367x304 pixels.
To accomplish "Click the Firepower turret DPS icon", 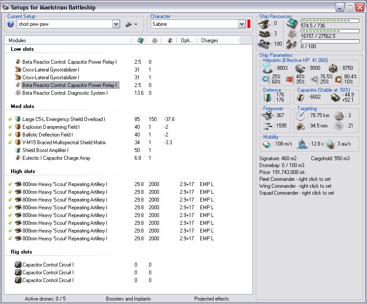I will click(x=267, y=115).
